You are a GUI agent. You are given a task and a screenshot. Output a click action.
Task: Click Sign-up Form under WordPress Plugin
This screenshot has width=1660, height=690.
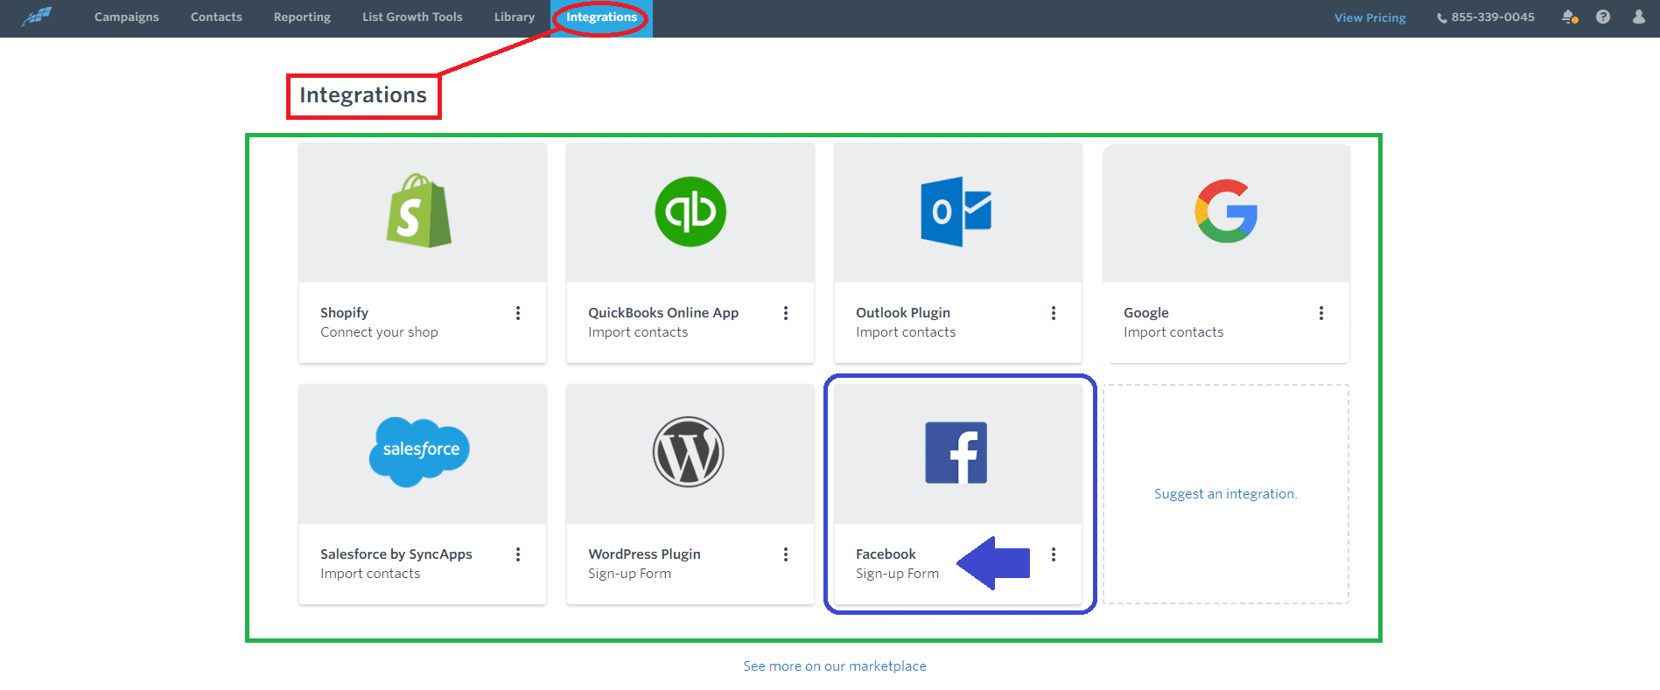coord(629,574)
